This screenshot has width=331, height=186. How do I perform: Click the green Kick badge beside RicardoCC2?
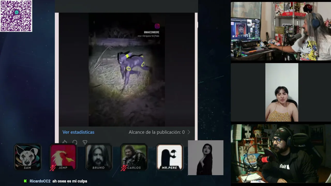coord(25,181)
